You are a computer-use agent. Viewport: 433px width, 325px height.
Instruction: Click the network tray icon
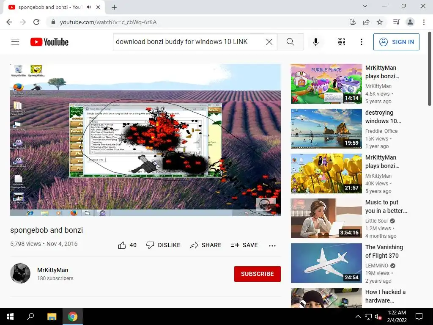click(368, 317)
